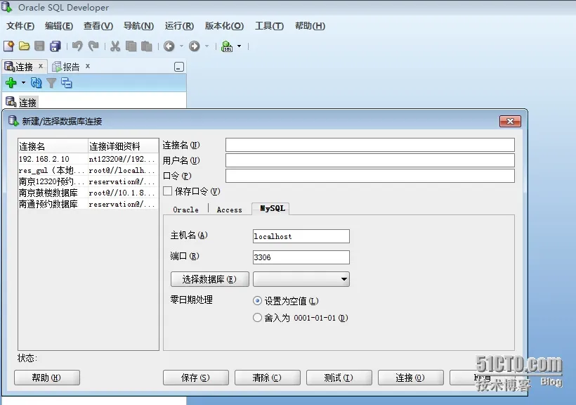Viewport: 576px width, 405px height.
Task: Select the 192.168.2.10 connection row
Action: tap(89, 159)
